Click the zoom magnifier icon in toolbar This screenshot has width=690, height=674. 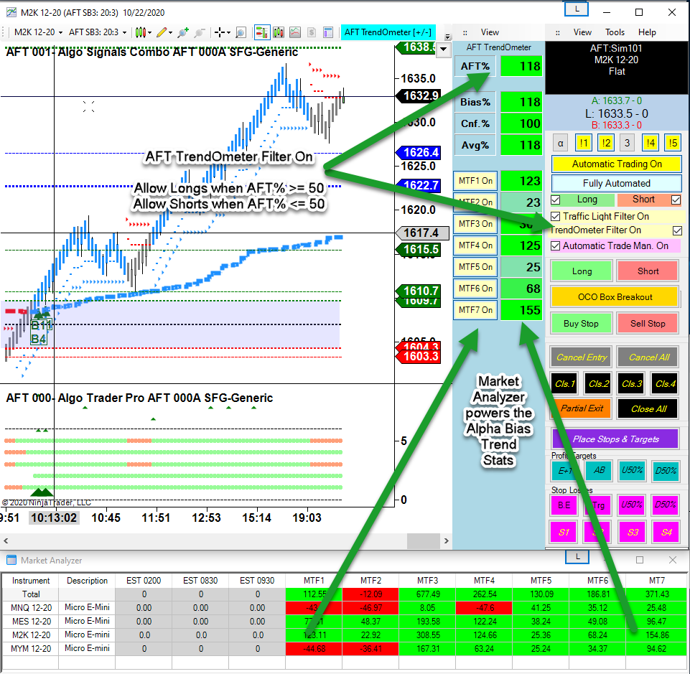(241, 32)
